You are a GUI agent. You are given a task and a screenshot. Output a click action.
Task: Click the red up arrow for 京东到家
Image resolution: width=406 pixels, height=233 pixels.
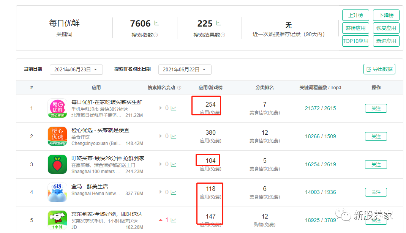pyautogui.click(x=161, y=220)
